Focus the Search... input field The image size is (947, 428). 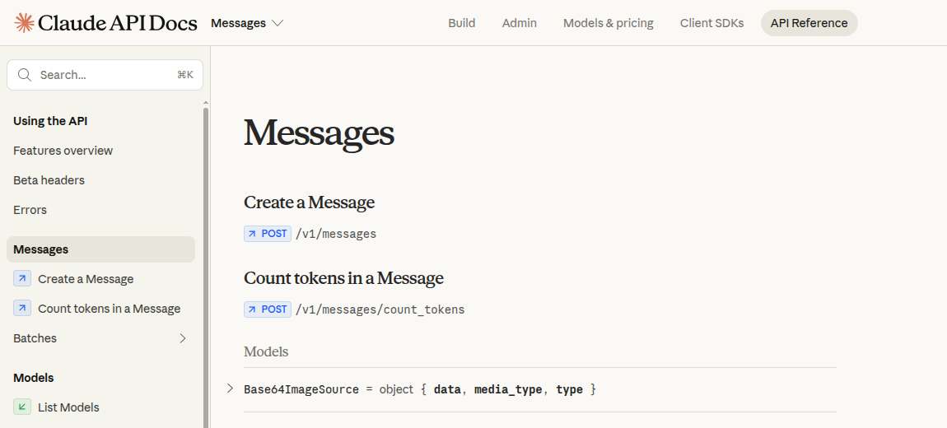(x=105, y=75)
